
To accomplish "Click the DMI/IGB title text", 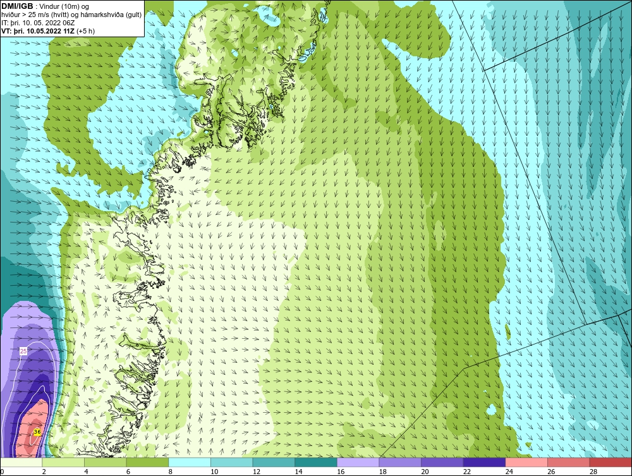I will click(17, 6).
